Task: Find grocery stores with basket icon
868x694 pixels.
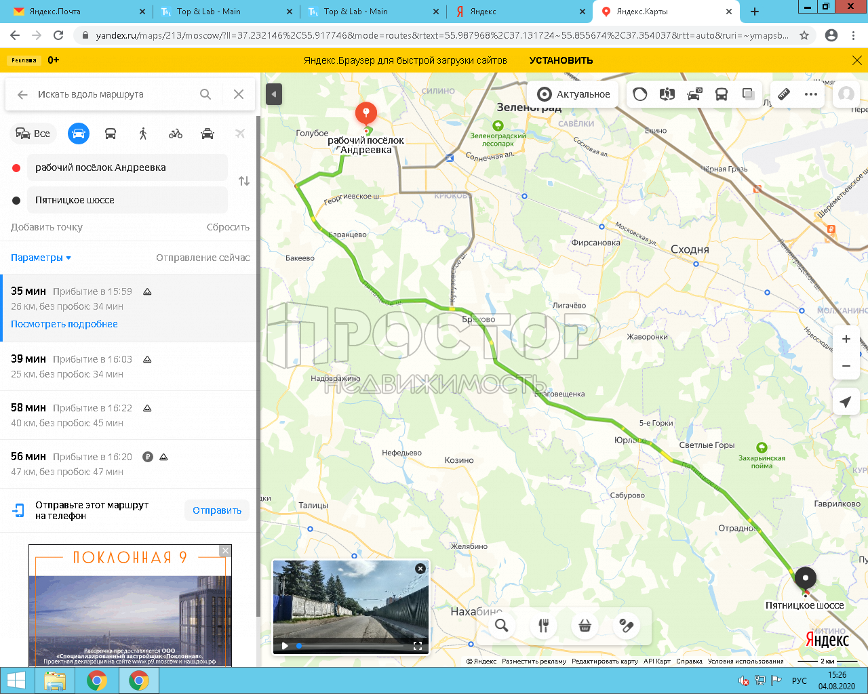Action: click(x=585, y=626)
